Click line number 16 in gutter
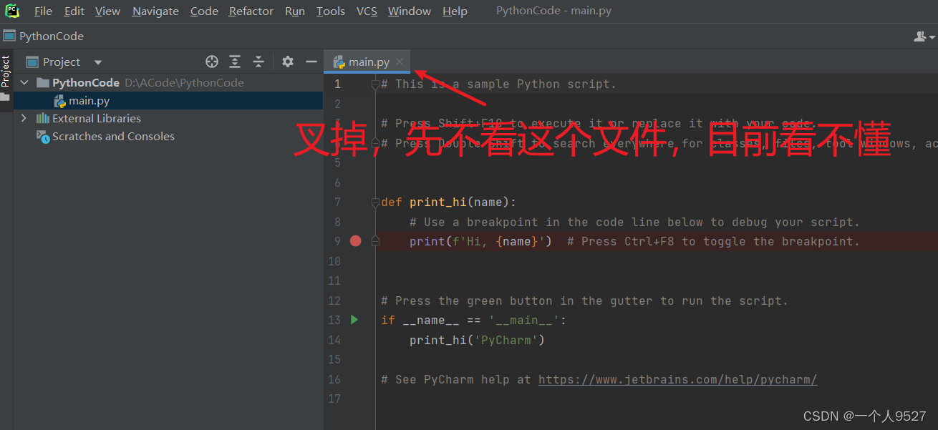Viewport: 938px width, 430px height. 334,379
